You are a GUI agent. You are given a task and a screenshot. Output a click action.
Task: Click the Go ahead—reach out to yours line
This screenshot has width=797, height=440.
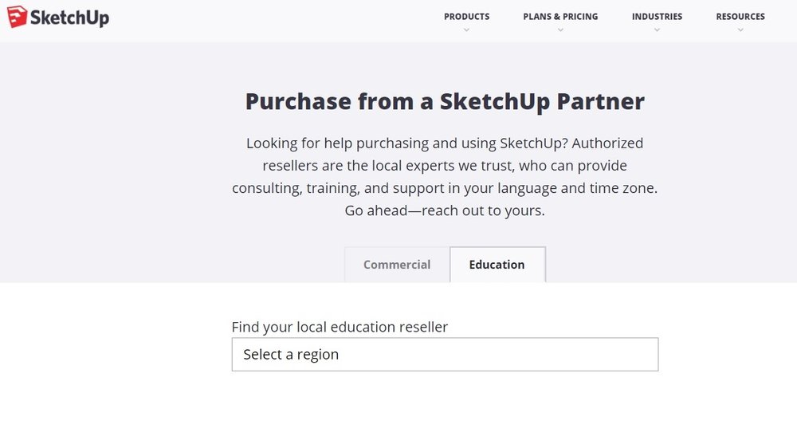pos(445,211)
